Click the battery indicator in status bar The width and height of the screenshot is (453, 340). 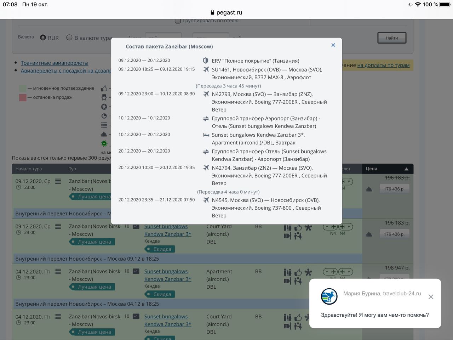445,4
